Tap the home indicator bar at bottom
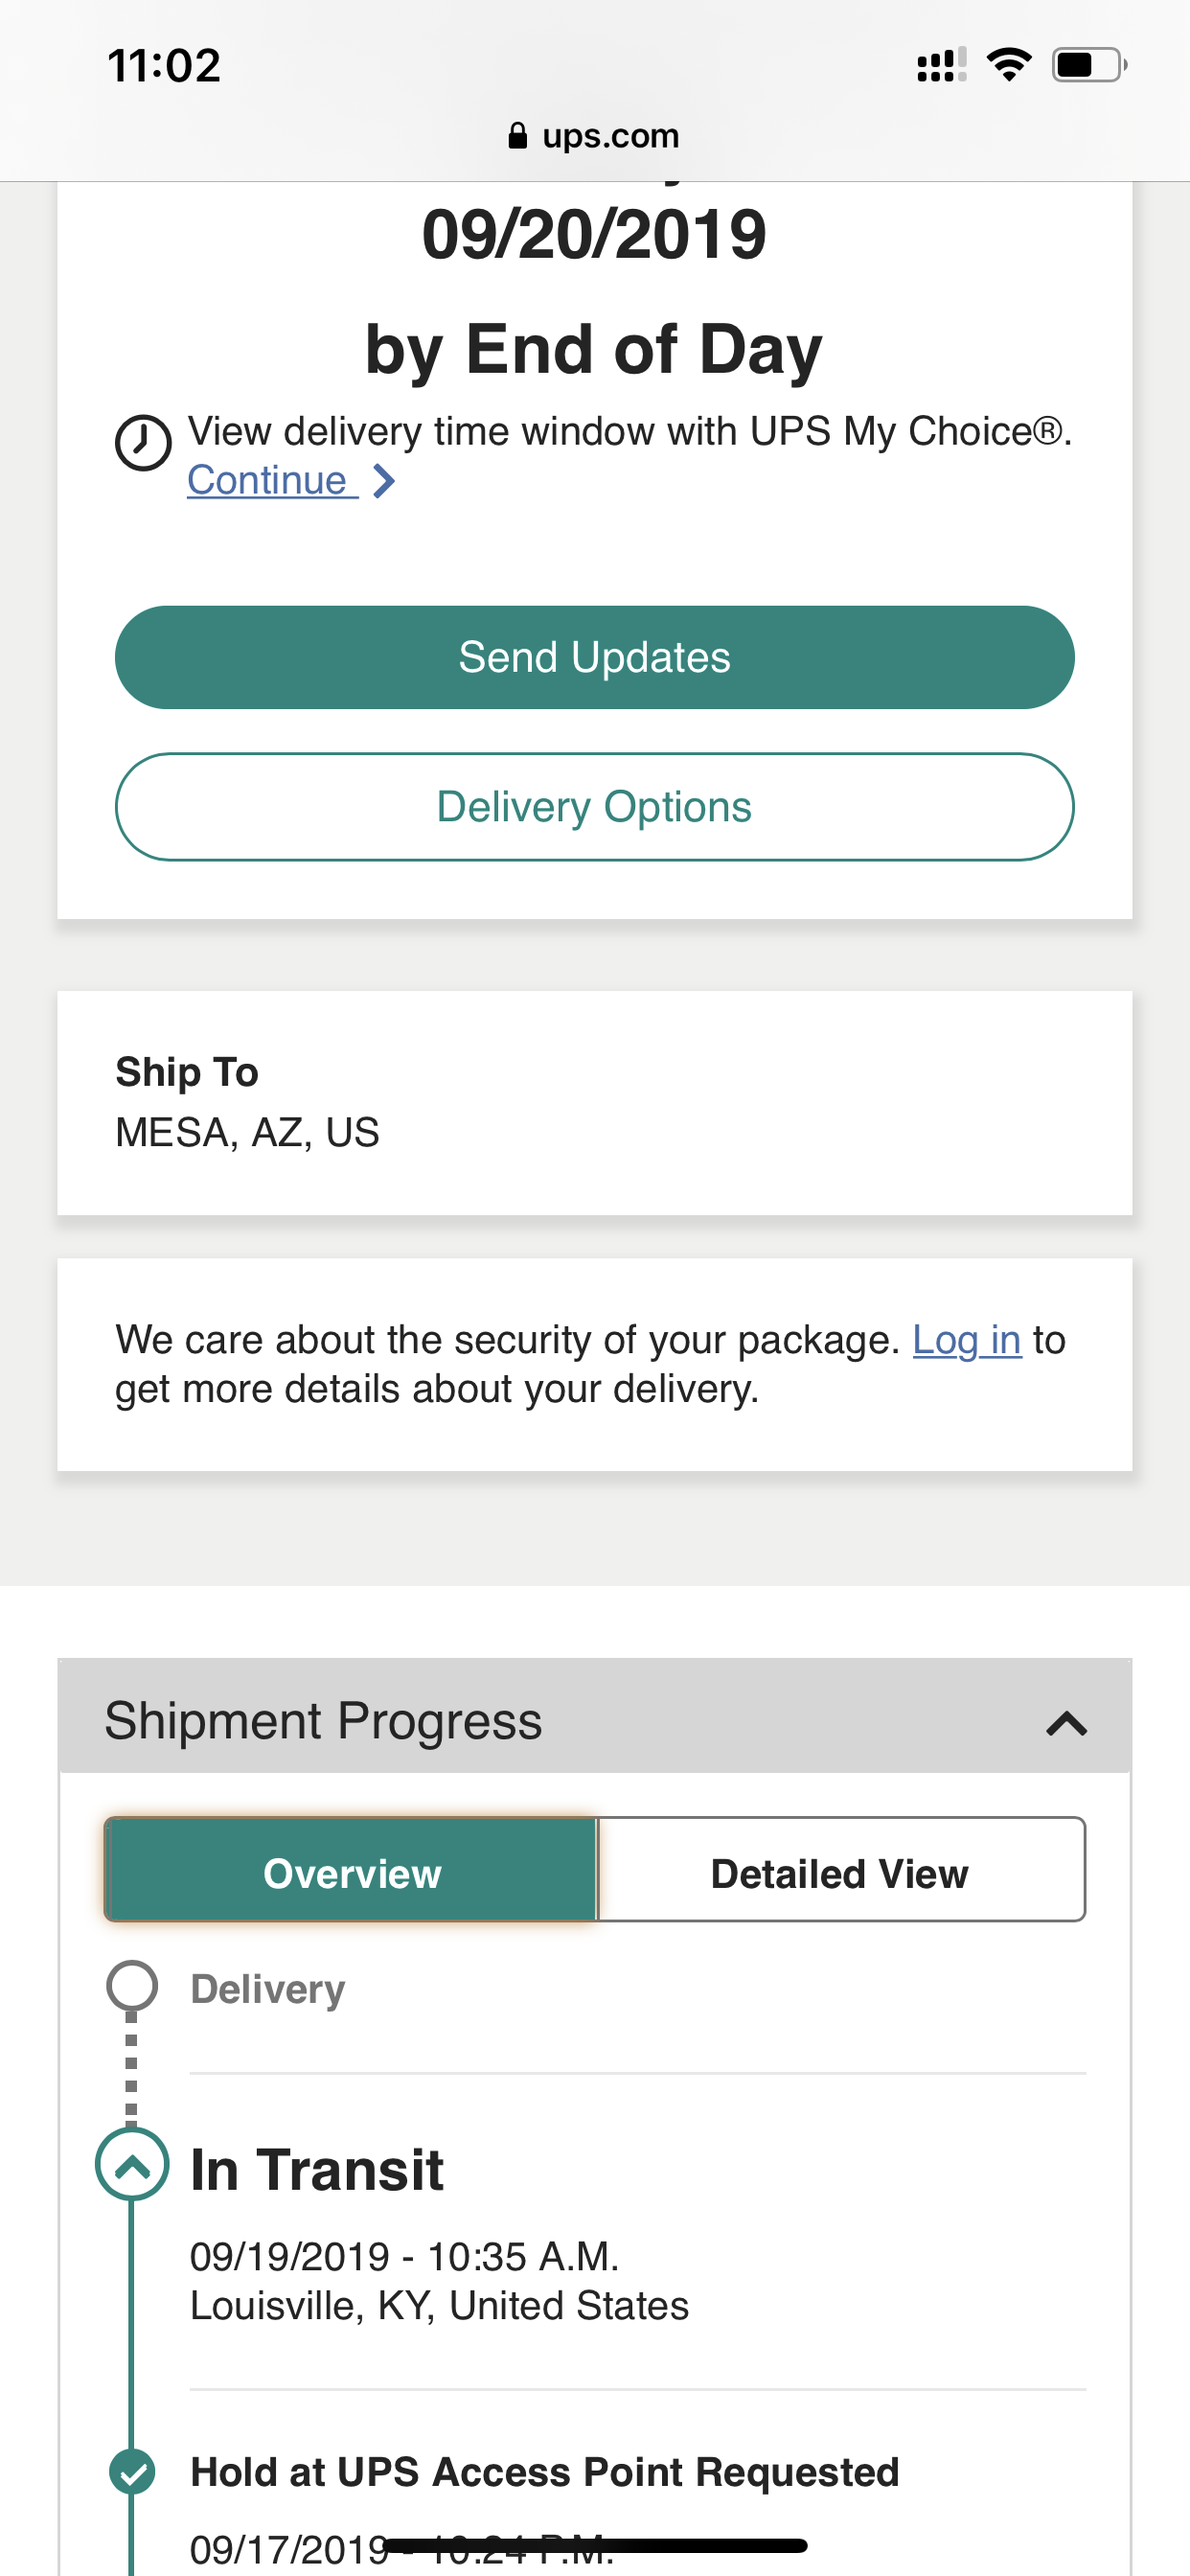This screenshot has width=1190, height=2576. click(x=595, y=2545)
